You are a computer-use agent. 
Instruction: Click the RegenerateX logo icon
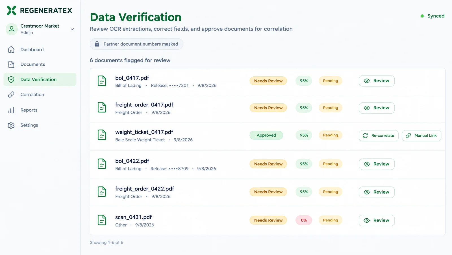(x=11, y=10)
